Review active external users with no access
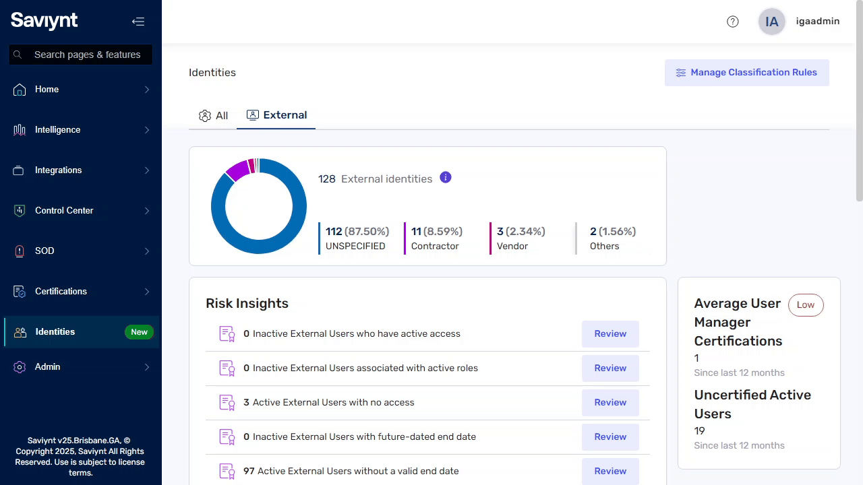The height and width of the screenshot is (485, 863). 610,403
